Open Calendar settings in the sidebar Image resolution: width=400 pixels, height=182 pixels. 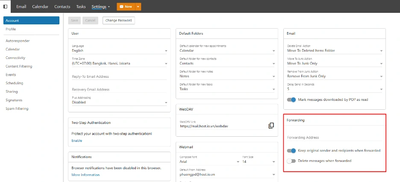[x=13, y=49]
